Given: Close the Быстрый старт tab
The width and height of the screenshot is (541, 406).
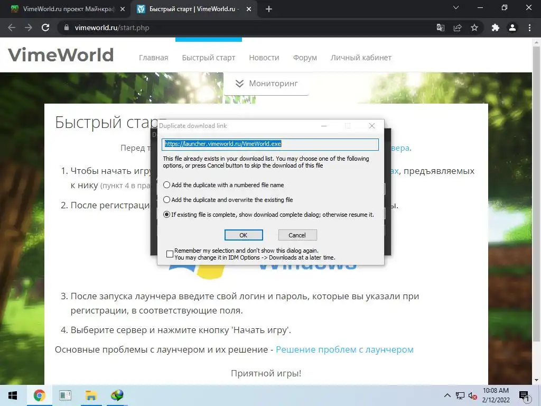Looking at the screenshot, I should 249,10.
